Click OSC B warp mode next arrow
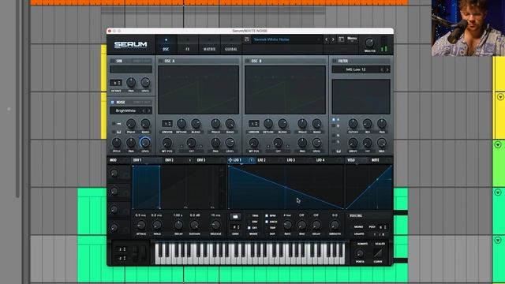 click(288, 146)
